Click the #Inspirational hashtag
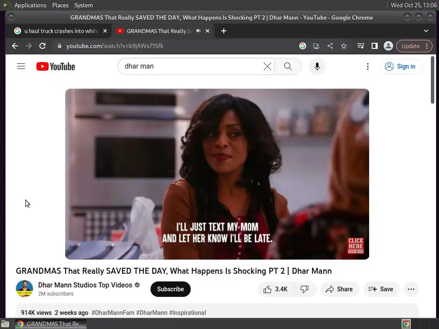 point(188,312)
